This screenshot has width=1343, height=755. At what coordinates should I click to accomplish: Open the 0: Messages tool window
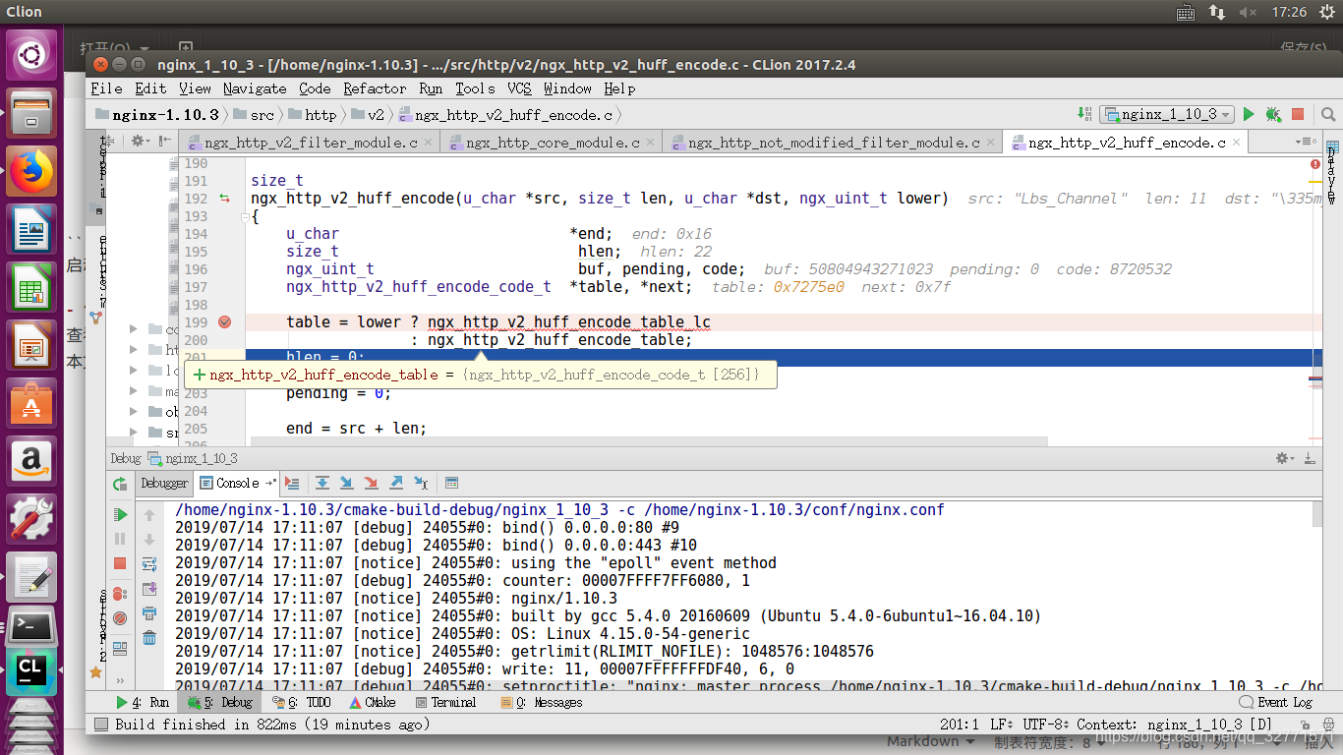pos(542,703)
